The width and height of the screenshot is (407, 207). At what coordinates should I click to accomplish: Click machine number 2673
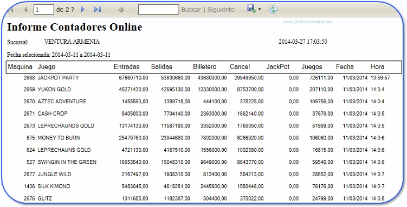(29, 126)
